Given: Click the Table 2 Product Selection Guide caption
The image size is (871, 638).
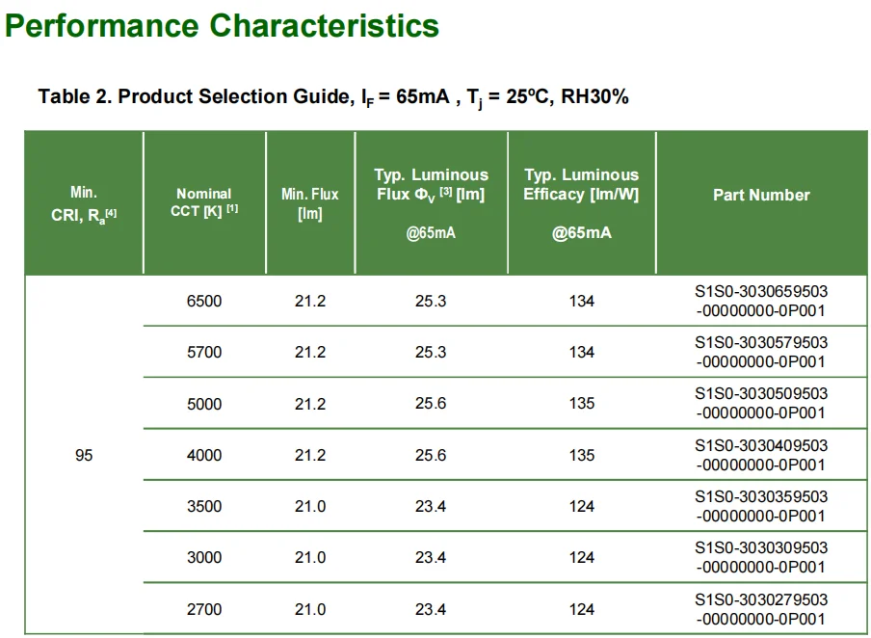Looking at the screenshot, I should [333, 97].
